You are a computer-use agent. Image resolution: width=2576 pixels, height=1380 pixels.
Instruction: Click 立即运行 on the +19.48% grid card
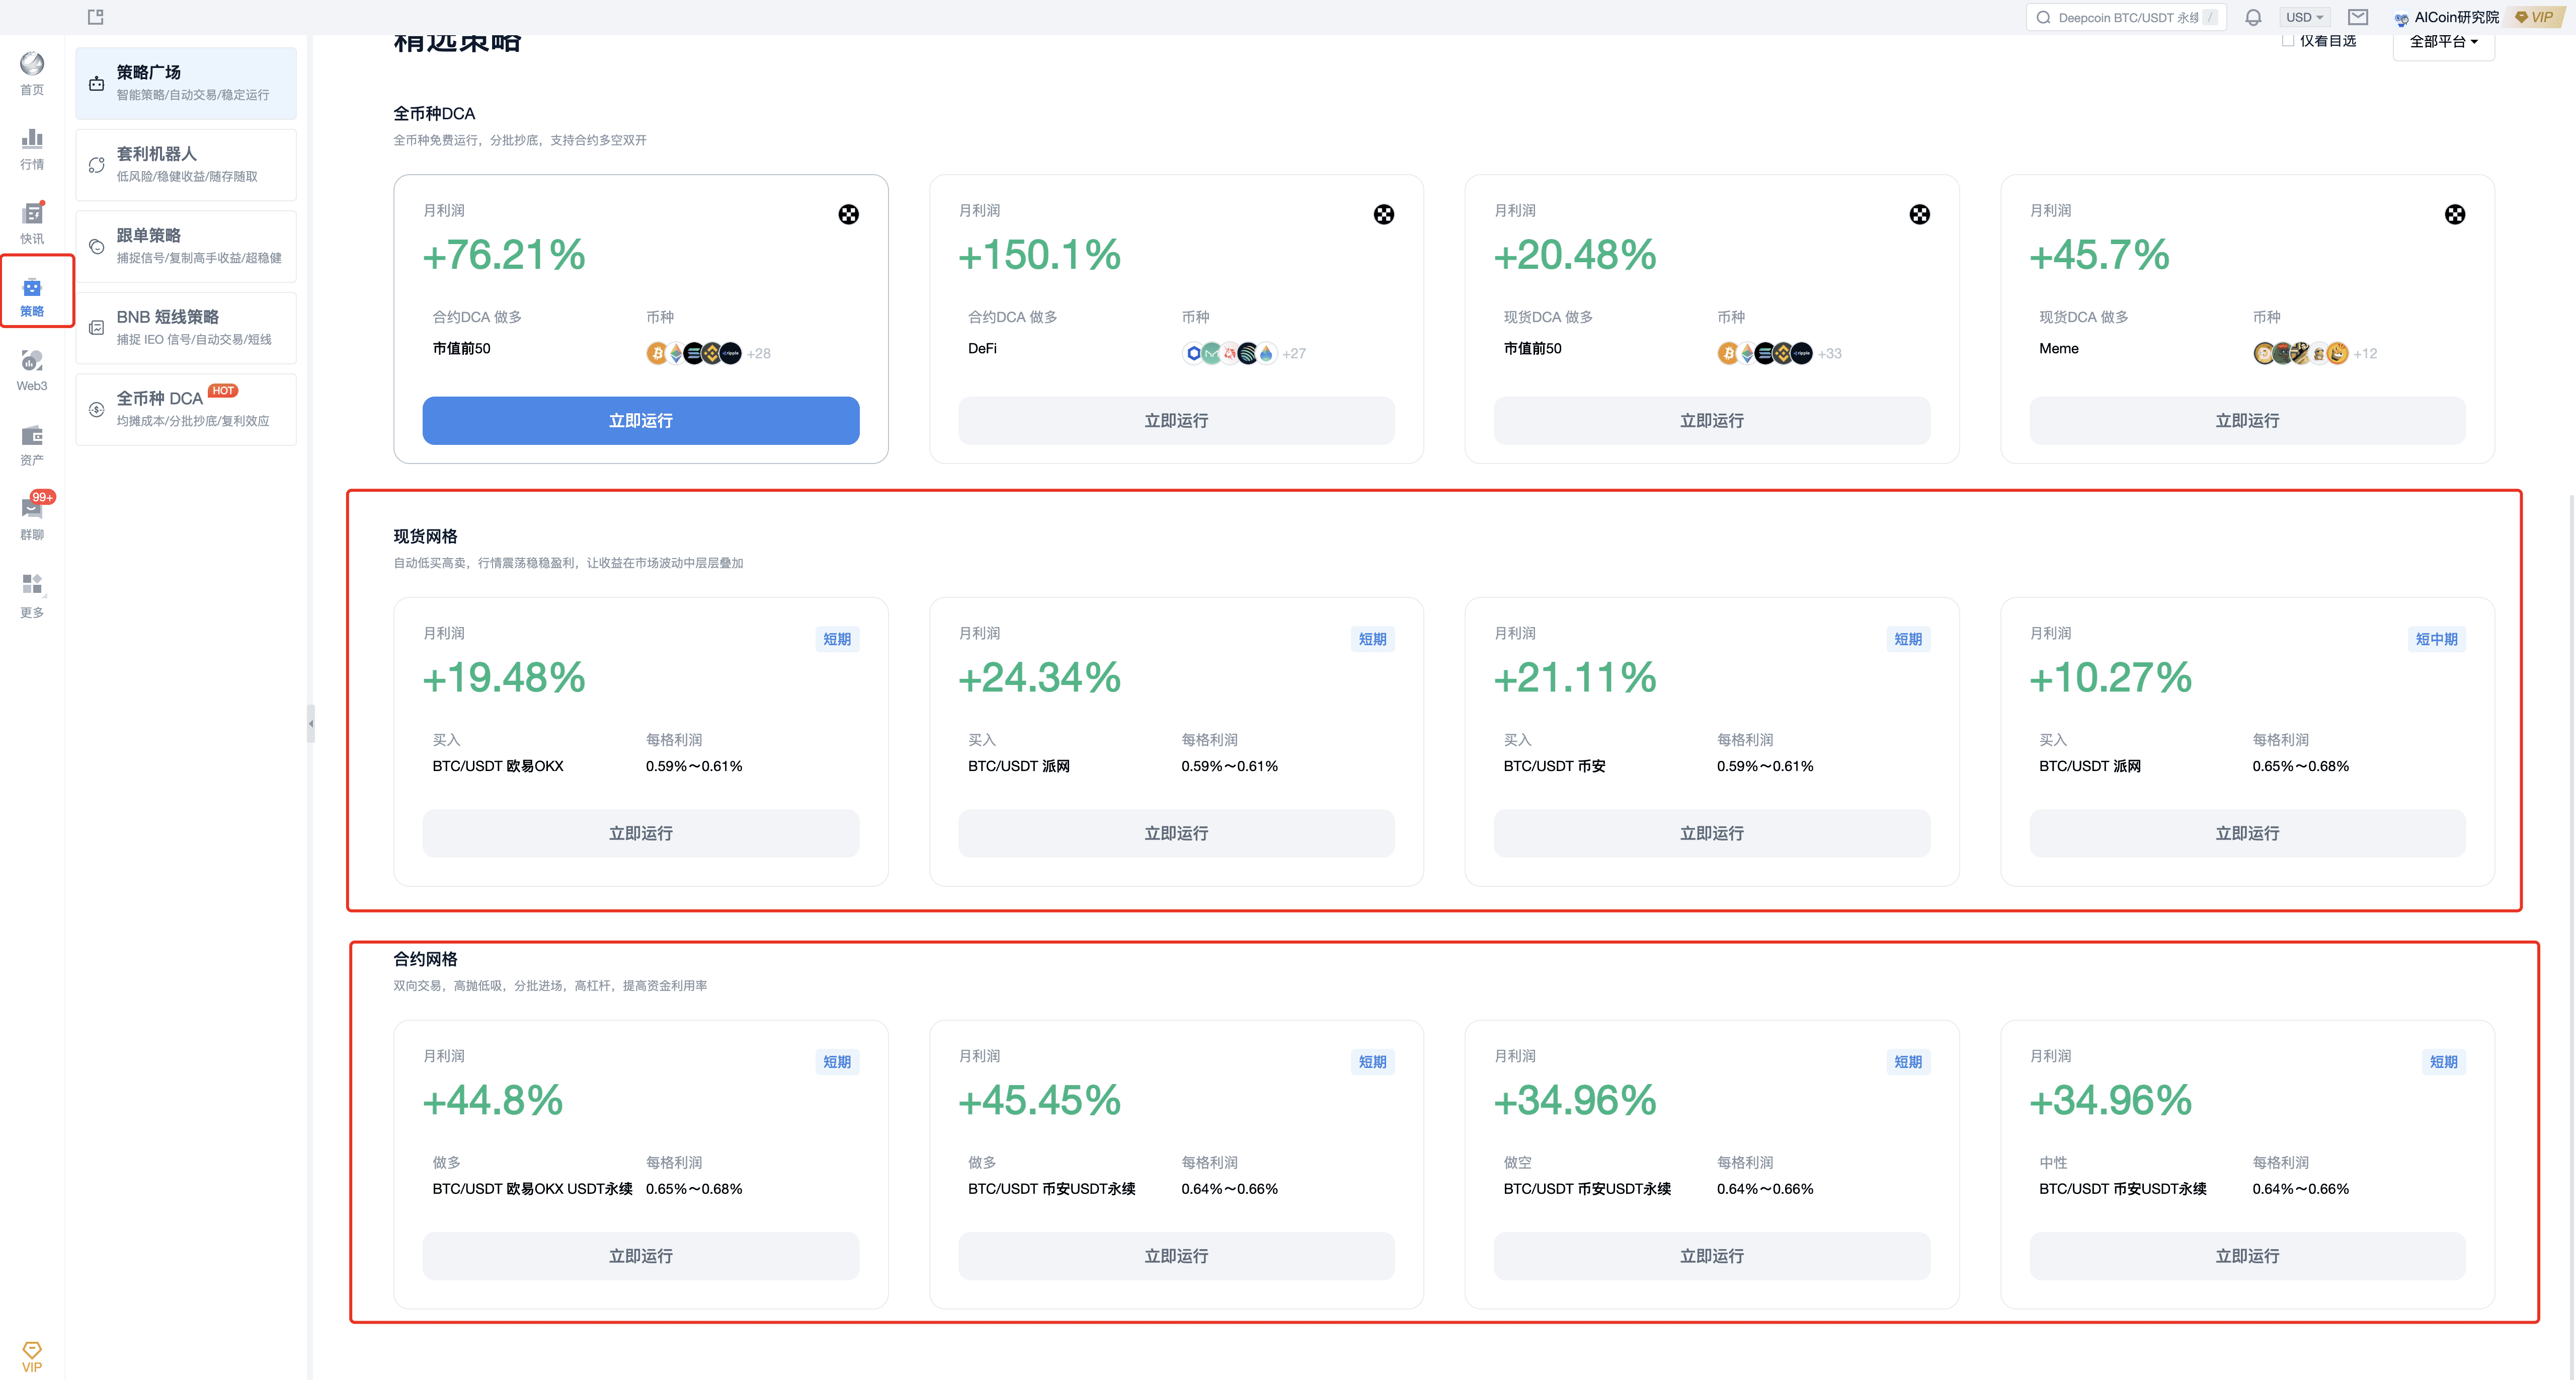[x=640, y=833]
